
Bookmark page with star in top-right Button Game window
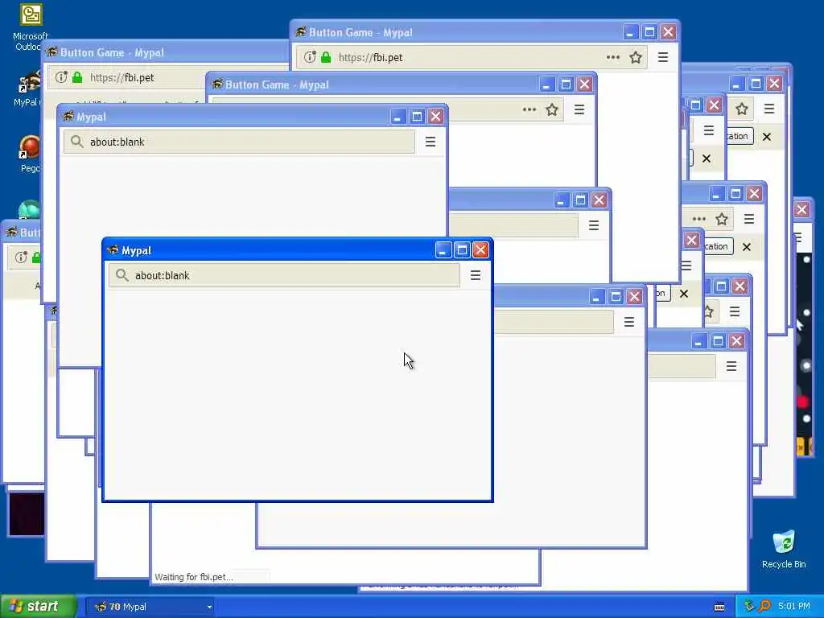click(636, 57)
